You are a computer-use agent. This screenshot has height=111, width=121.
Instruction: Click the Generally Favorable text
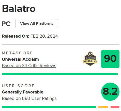[23, 92]
